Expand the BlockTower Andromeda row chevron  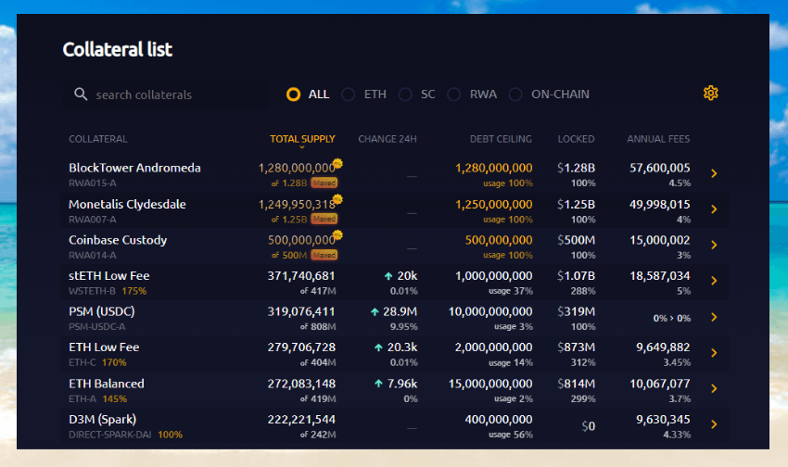pos(714,173)
